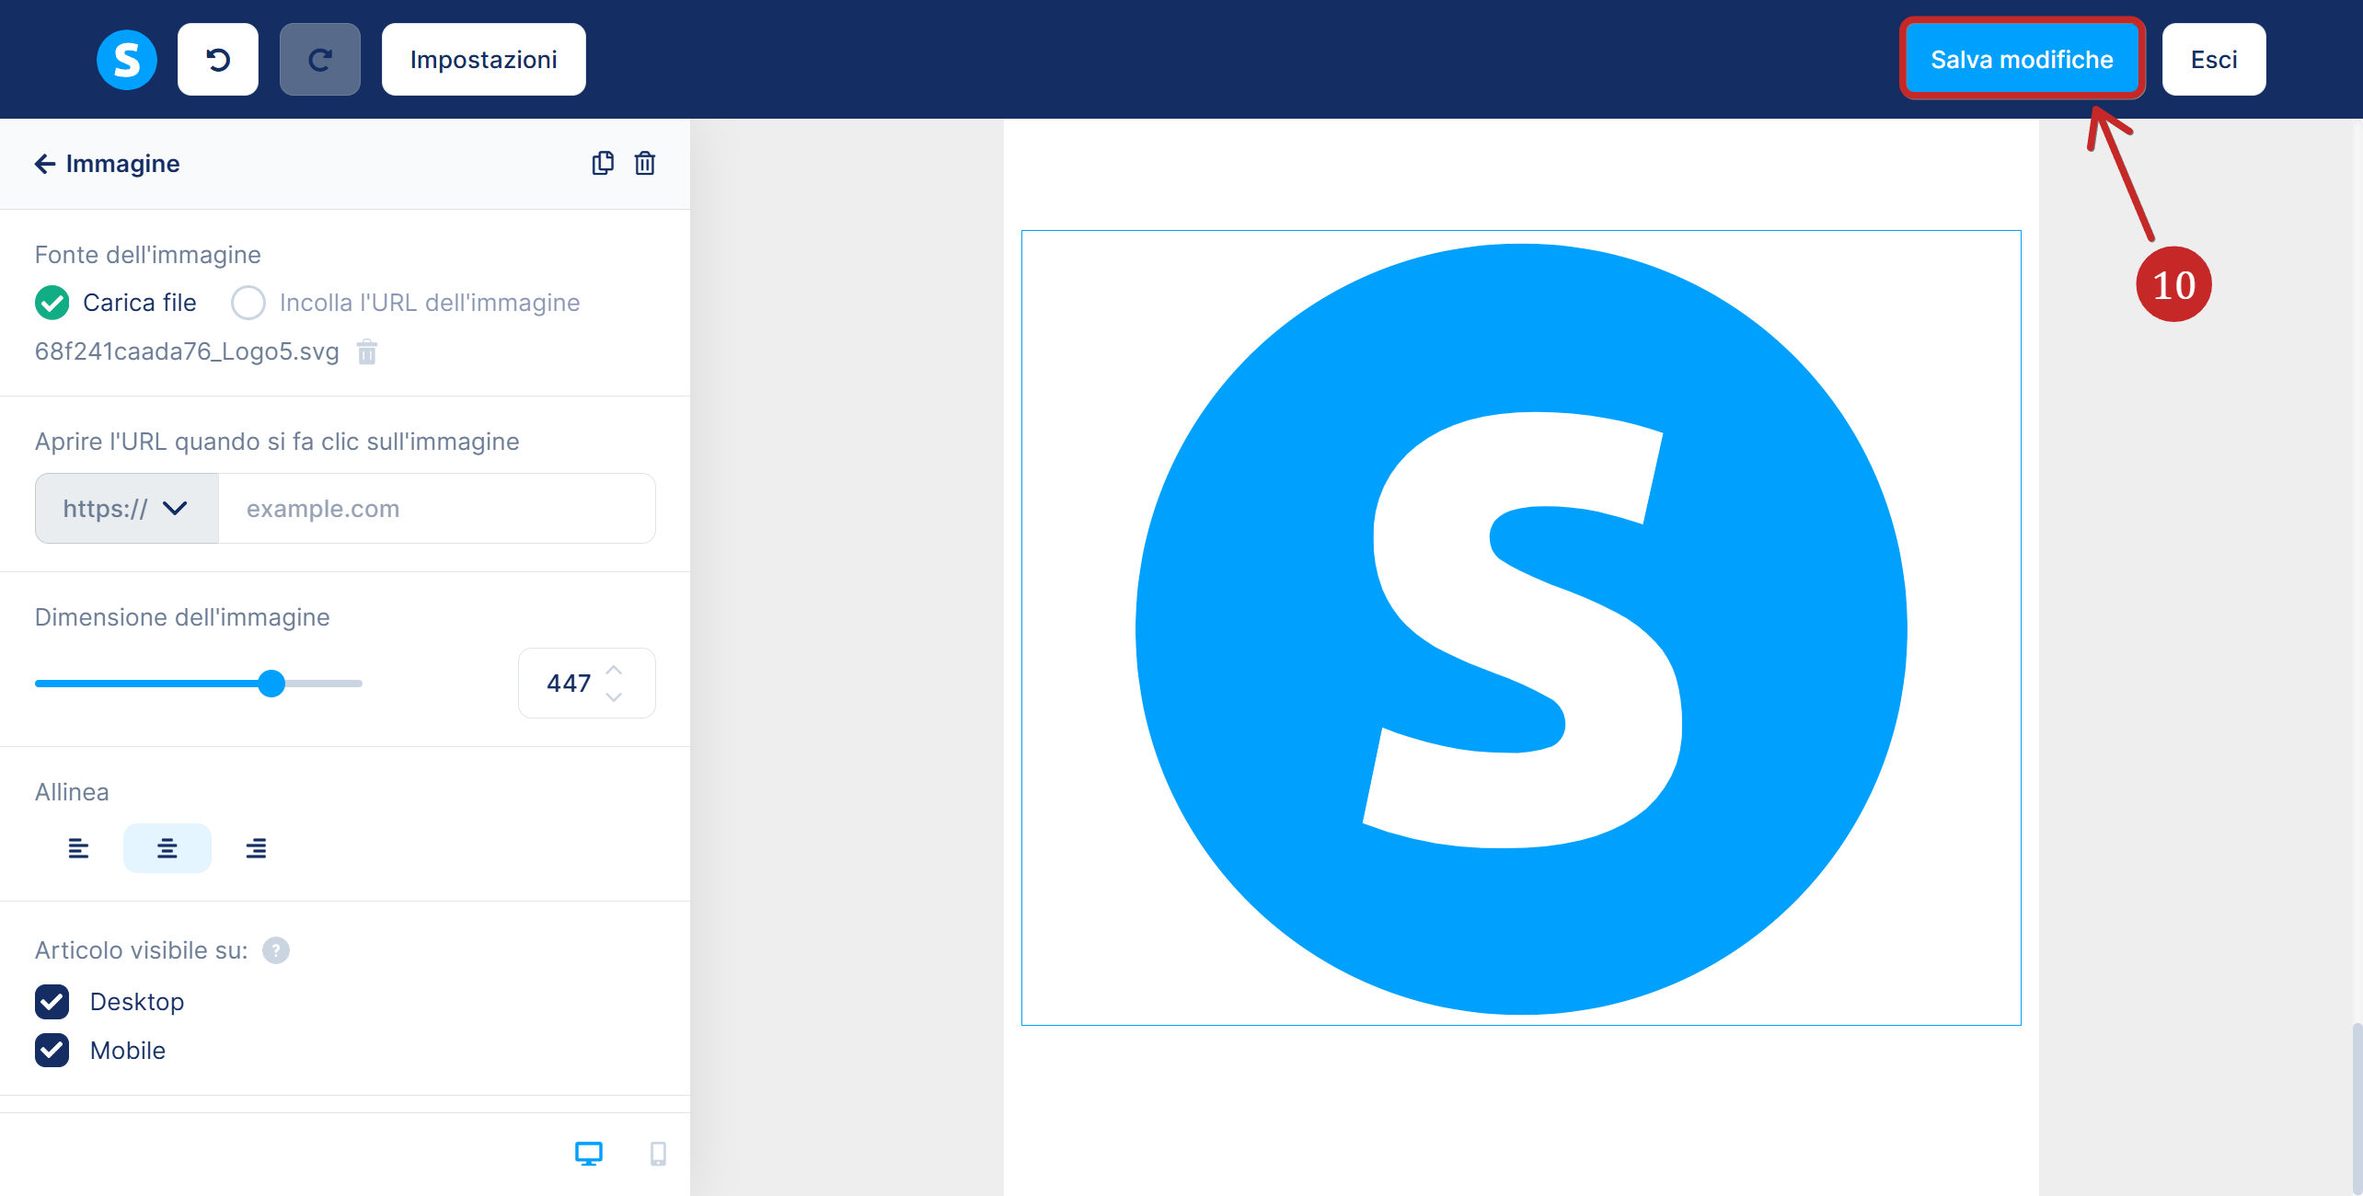The width and height of the screenshot is (2363, 1196).
Task: Remove the uploaded Logo5.svg file
Action: (x=367, y=351)
